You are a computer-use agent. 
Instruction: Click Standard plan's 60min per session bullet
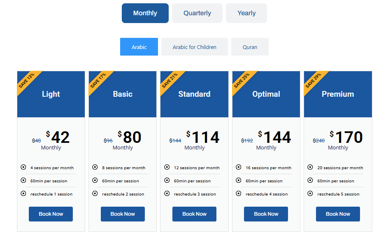pyautogui.click(x=167, y=180)
